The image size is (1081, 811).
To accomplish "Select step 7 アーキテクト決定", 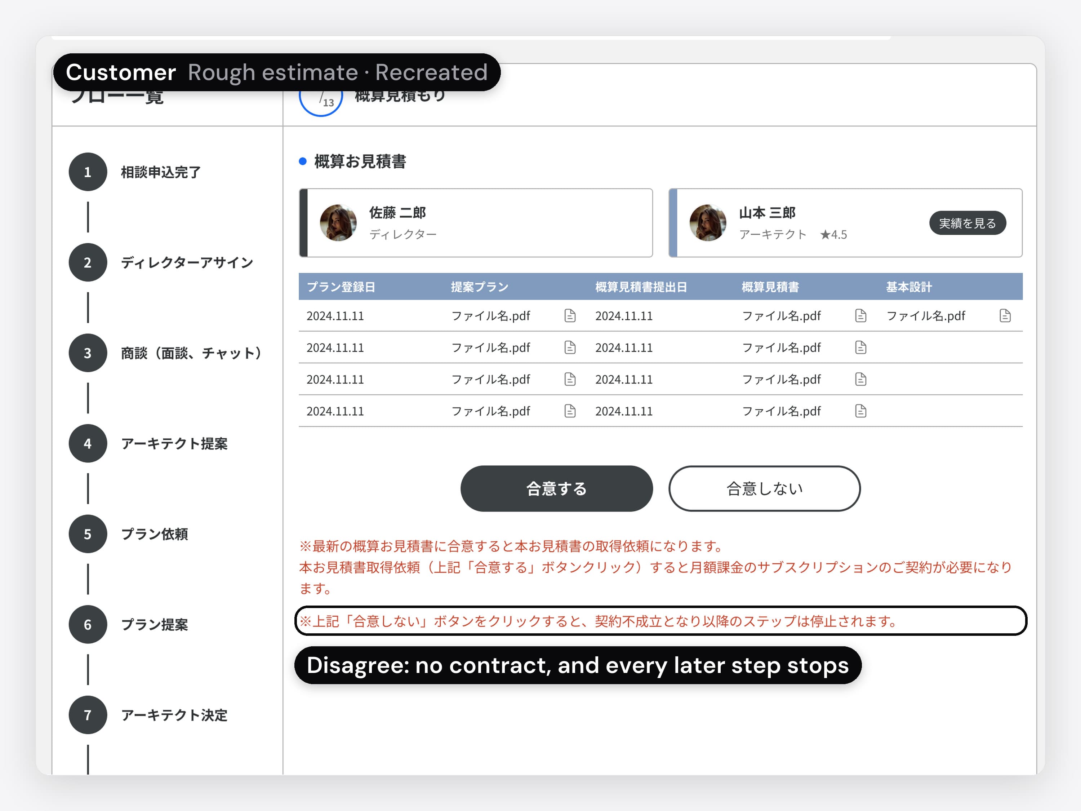I will tap(148, 715).
